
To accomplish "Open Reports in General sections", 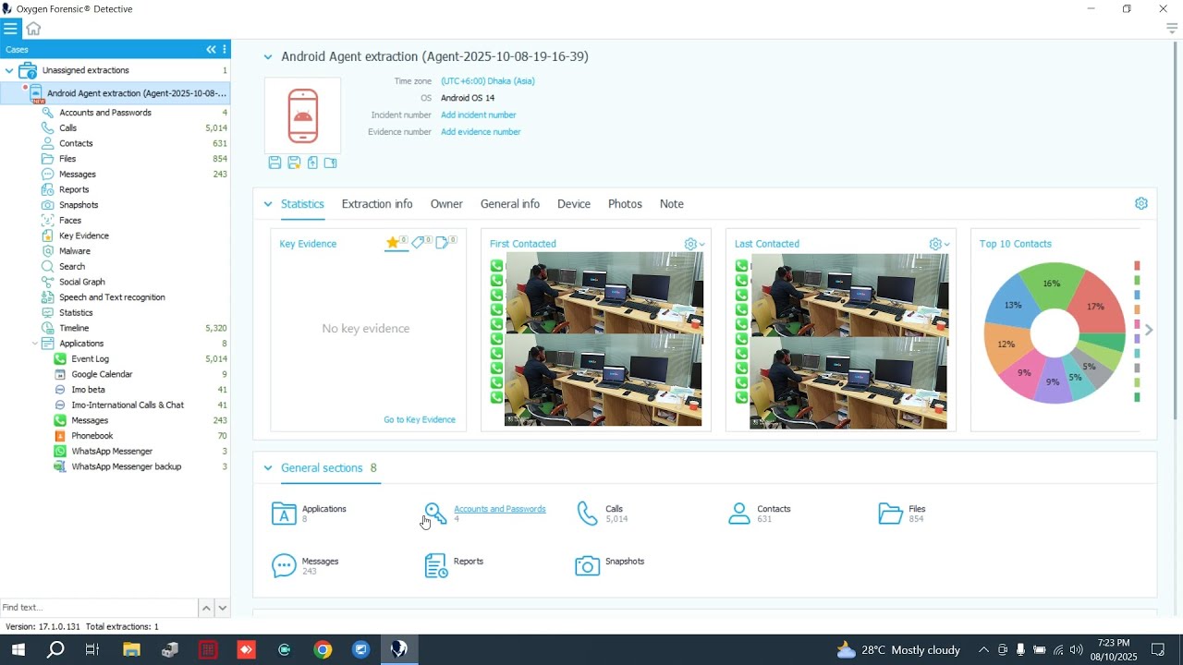I will pyautogui.click(x=454, y=566).
